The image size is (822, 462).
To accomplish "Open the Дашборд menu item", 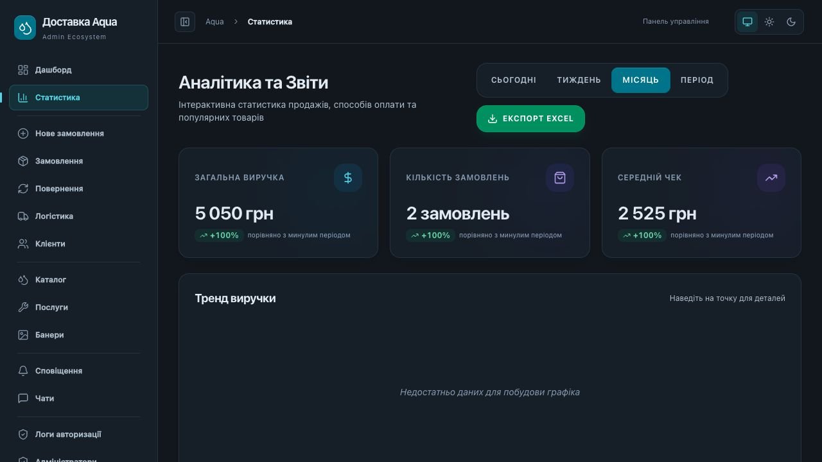I will 78,70.
